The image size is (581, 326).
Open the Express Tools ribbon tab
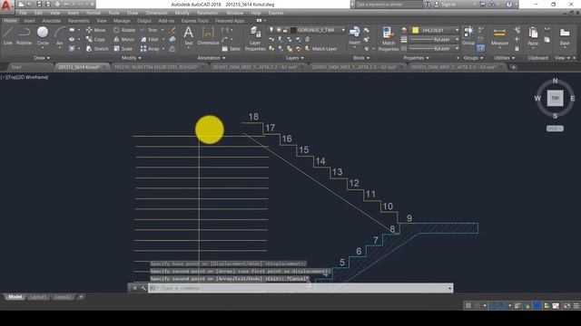point(194,21)
